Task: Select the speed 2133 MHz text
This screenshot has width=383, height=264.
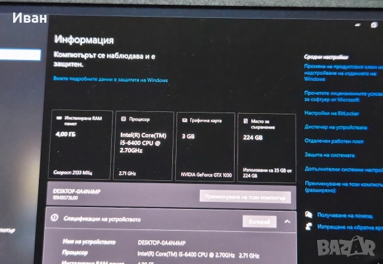Action: [73, 172]
